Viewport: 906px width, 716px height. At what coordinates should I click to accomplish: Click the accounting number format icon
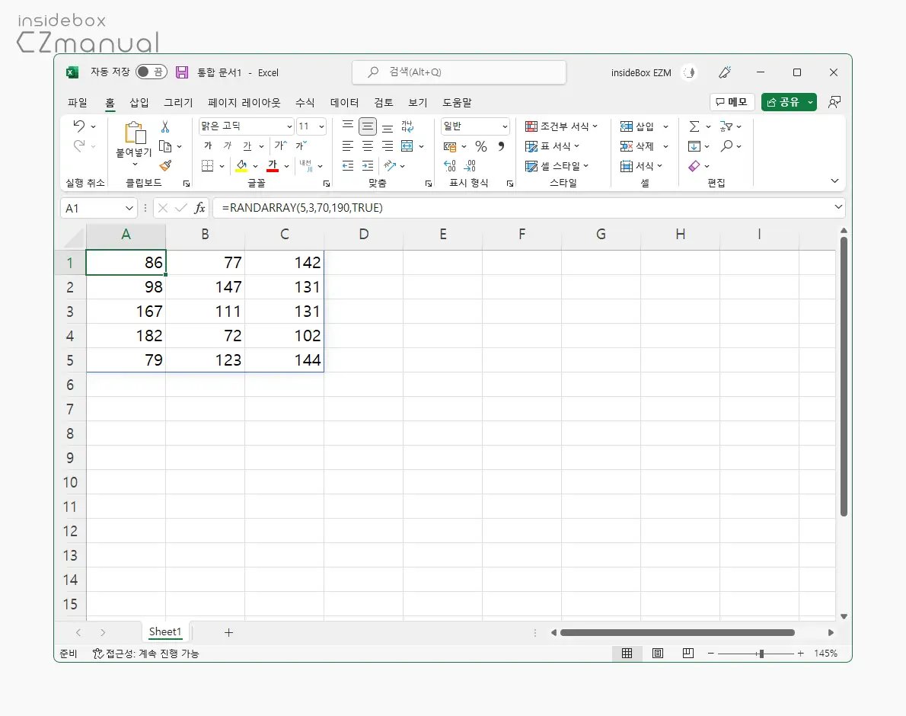point(450,146)
